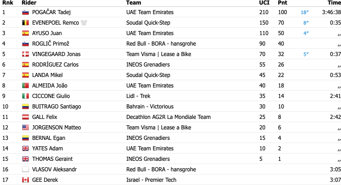
Task: Select the UCI column header
Action: (x=264, y=3)
